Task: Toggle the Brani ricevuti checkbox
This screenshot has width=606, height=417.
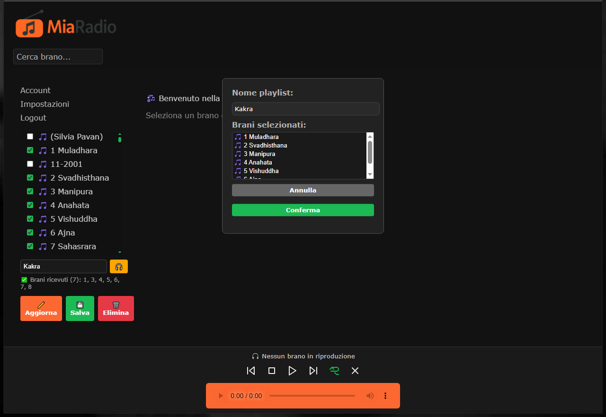Action: pyautogui.click(x=25, y=280)
